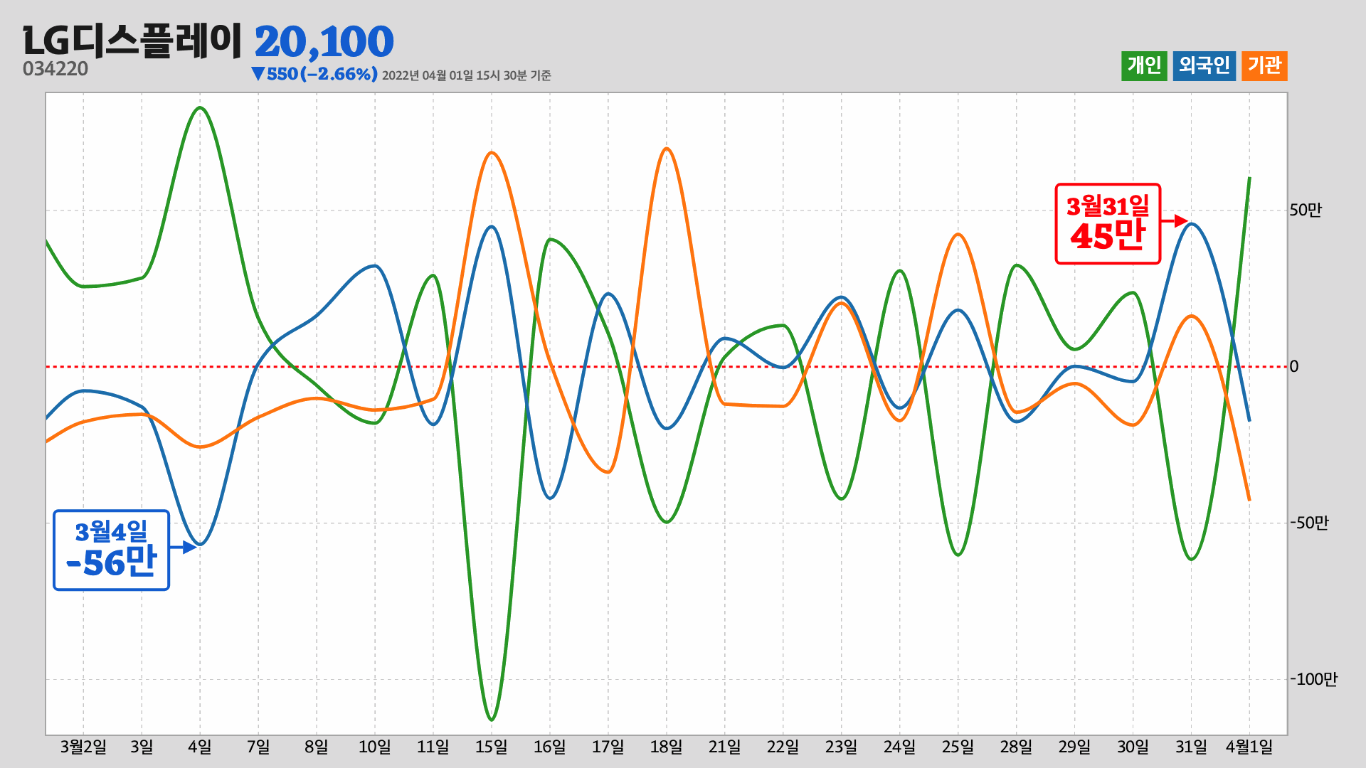Click the 31일 x-axis label
Screen dimensions: 1366x768
tap(1192, 747)
